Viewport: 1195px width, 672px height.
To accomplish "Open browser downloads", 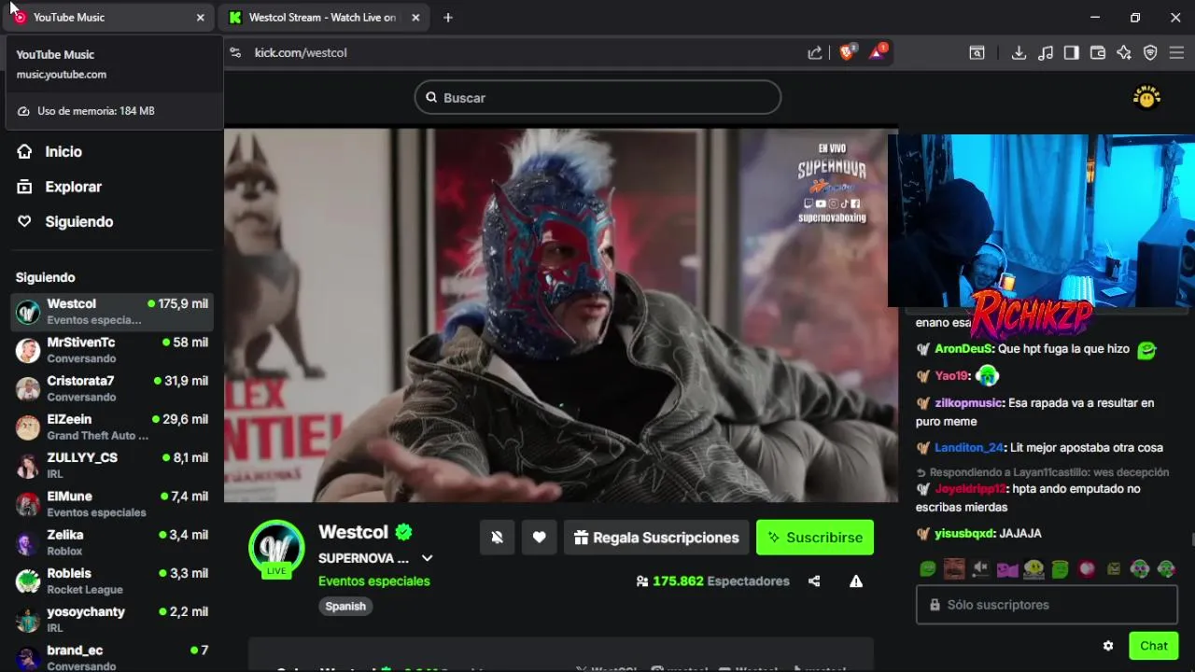I will [1019, 53].
